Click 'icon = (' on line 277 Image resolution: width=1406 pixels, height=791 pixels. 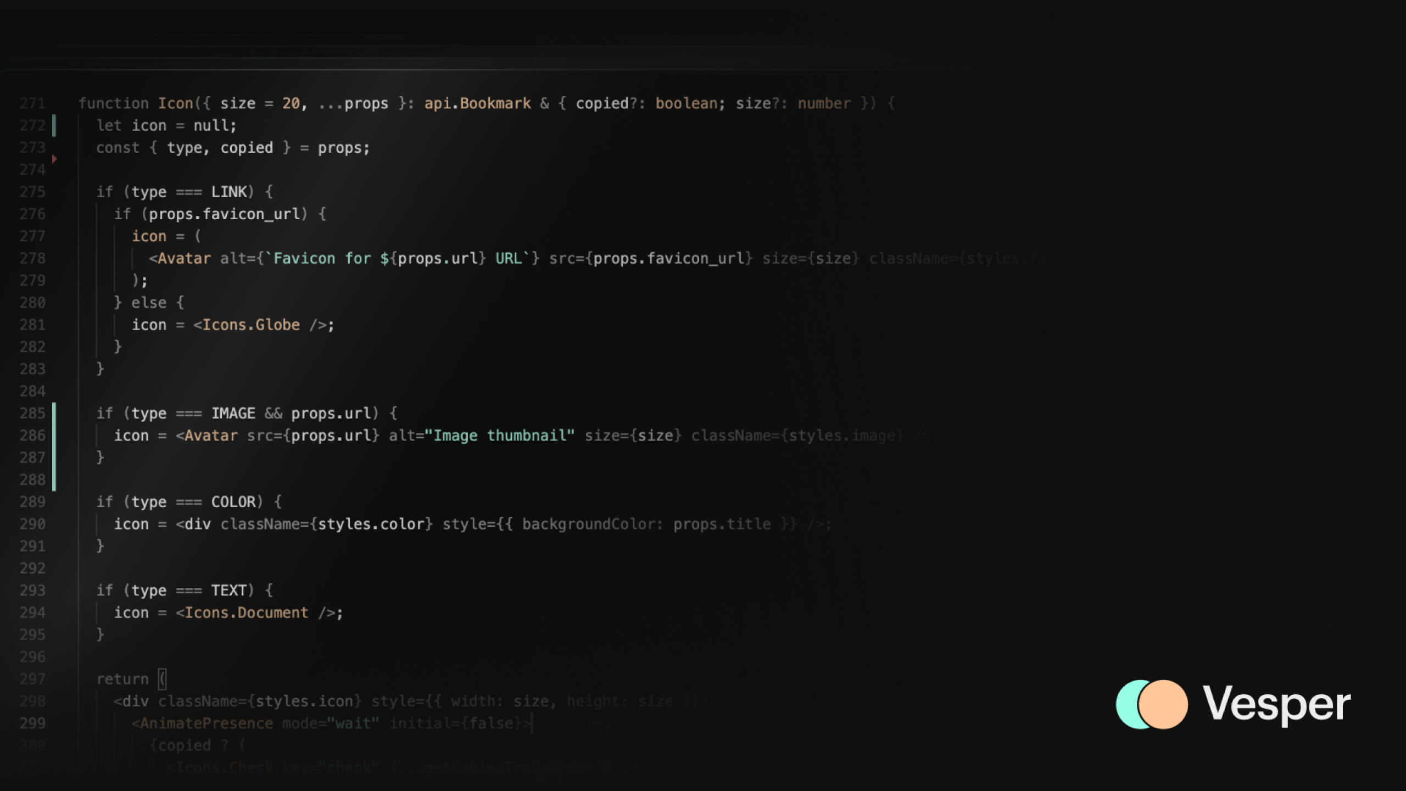tap(166, 236)
